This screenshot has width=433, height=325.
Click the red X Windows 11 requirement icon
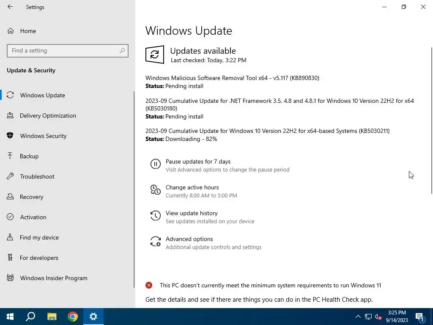pyautogui.click(x=149, y=285)
